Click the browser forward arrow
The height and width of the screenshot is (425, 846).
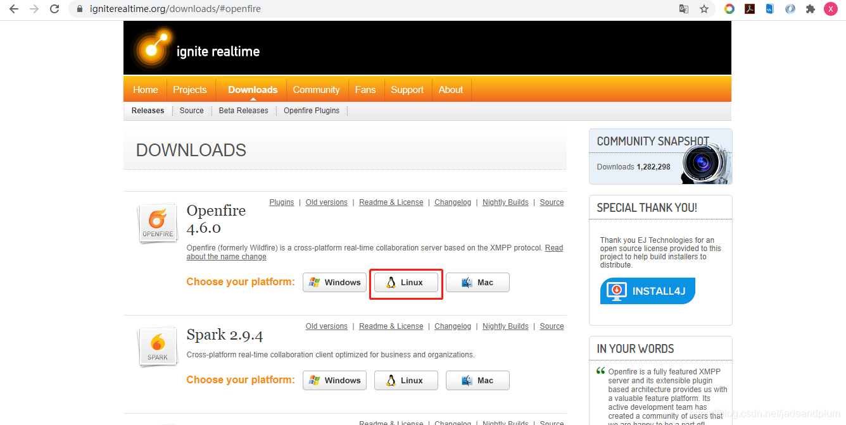tap(34, 9)
